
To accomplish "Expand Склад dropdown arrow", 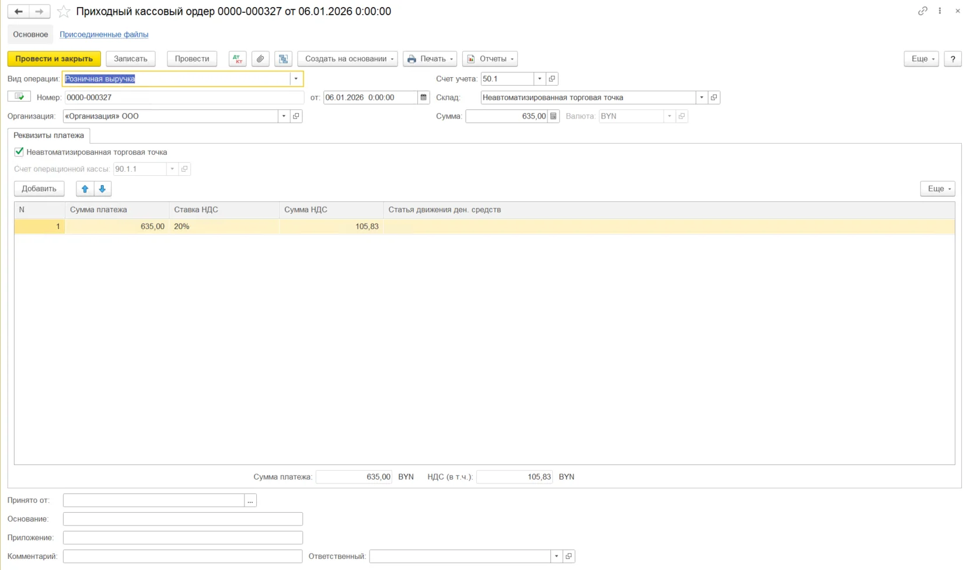I will tap(702, 98).
